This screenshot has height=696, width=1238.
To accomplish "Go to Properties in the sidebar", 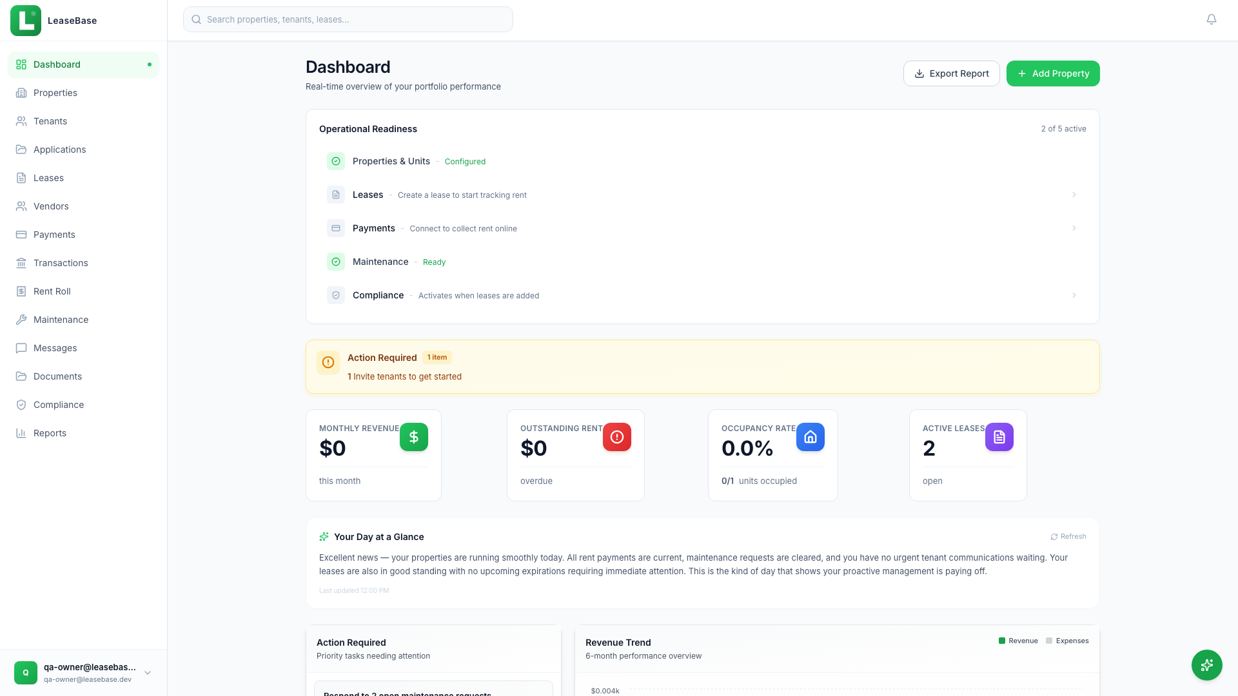I will [x=83, y=93].
